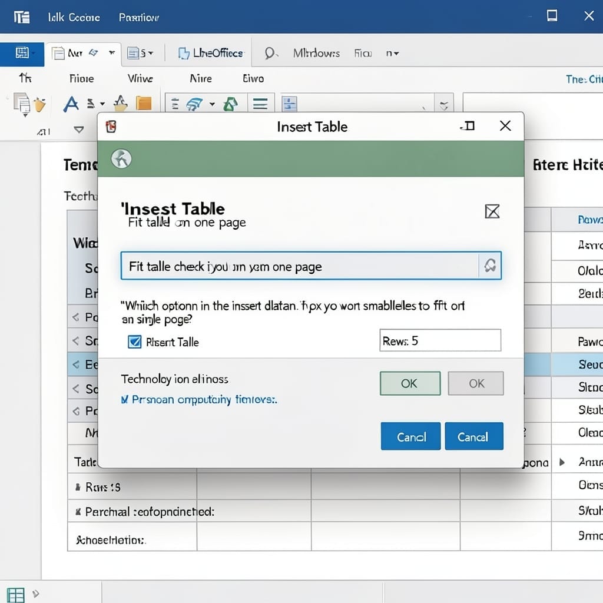Click the Jchoeelrletion row text
This screenshot has height=603, width=603.
coord(110,540)
